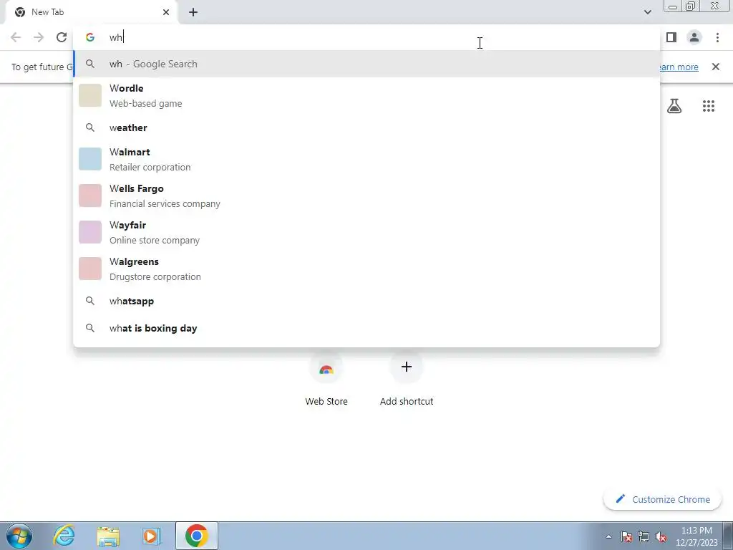Open Customize Chrome
Image resolution: width=733 pixels, height=550 pixels.
[662, 499]
